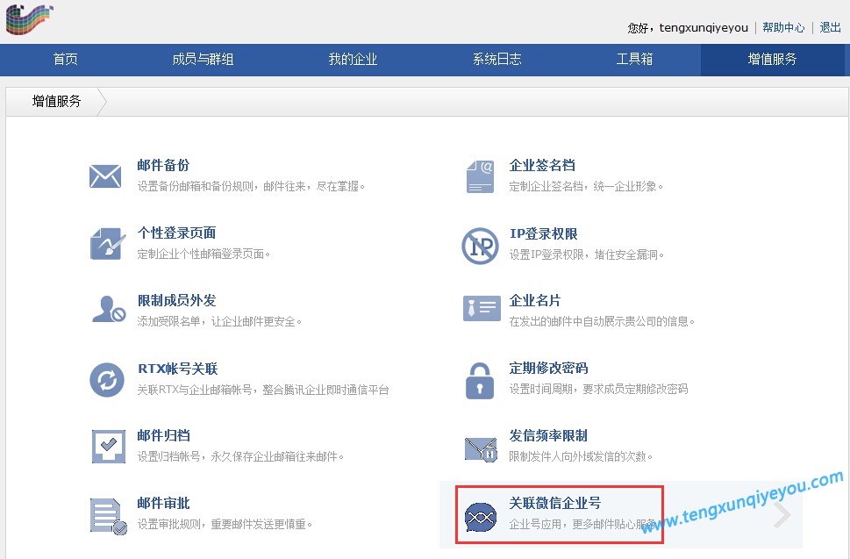Viewport: 850px width, 559px height.
Task: Click the 企业签名档 document icon
Action: tap(481, 176)
